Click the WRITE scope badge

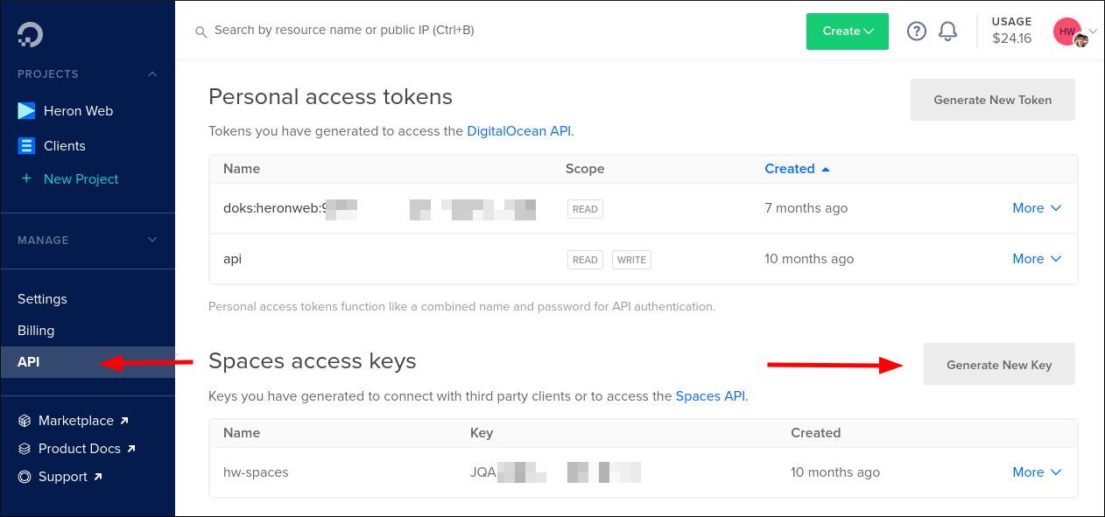point(631,259)
